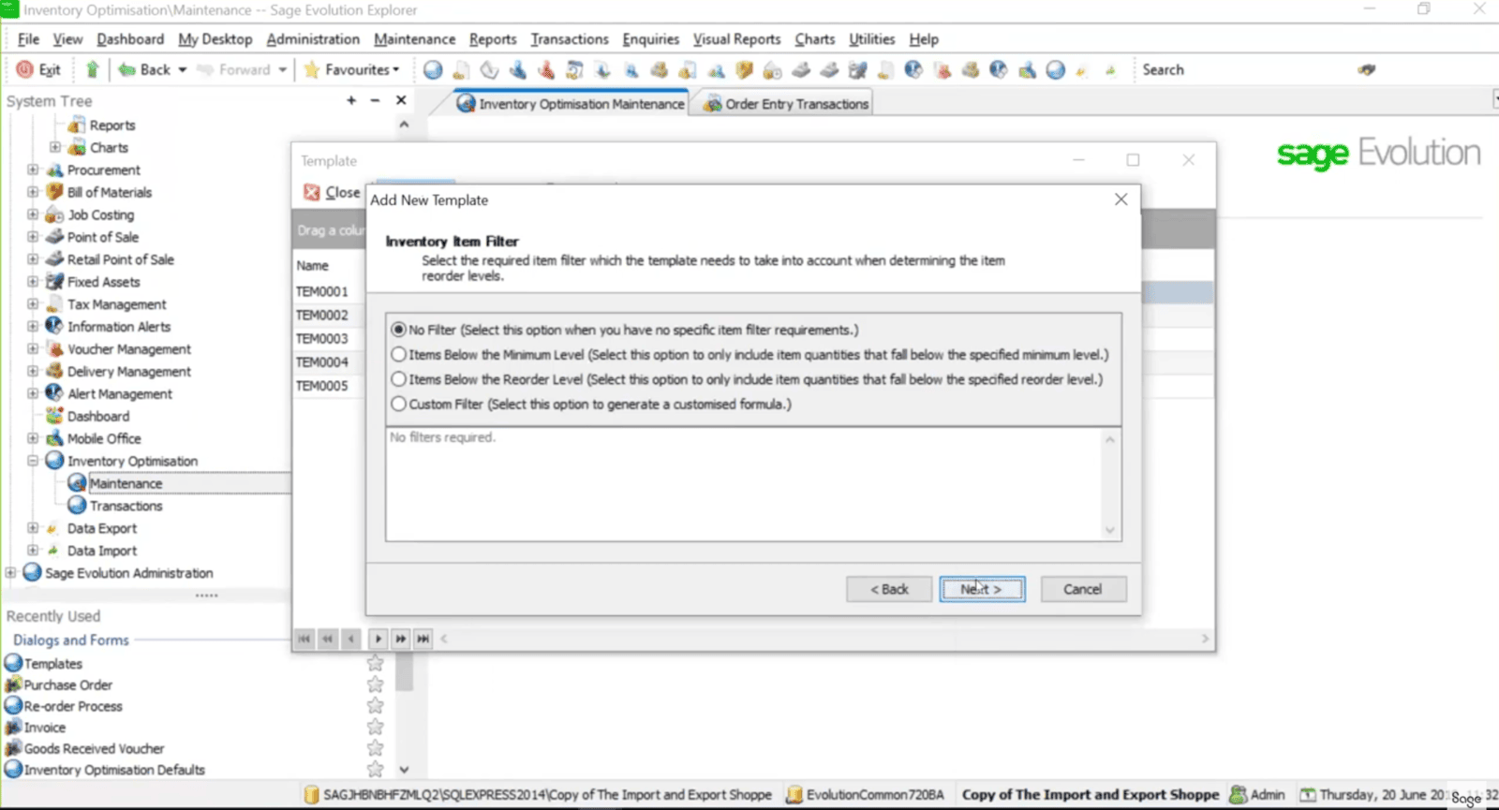This screenshot has height=810, width=1499.
Task: Click the Voucher Management module icon
Action: coord(54,348)
